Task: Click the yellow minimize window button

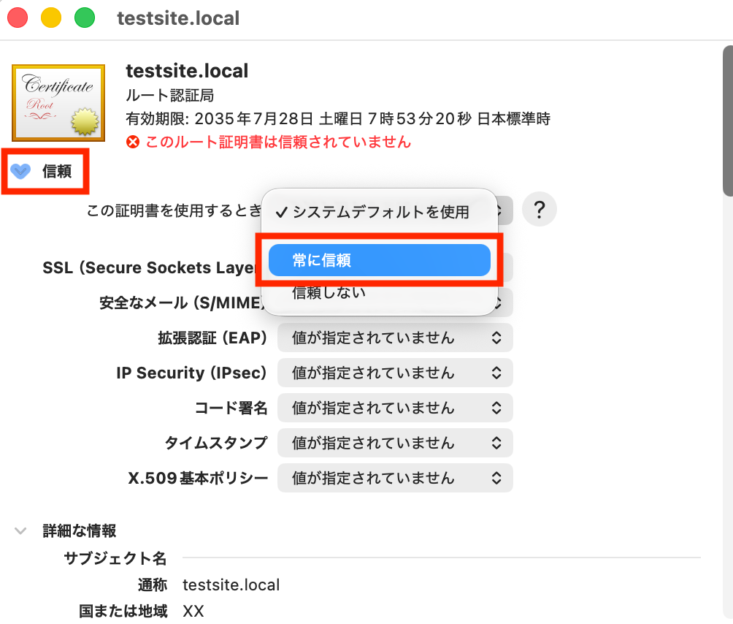Action: (x=51, y=18)
